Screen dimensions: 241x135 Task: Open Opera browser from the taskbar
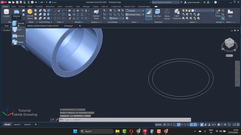tap(131, 131)
